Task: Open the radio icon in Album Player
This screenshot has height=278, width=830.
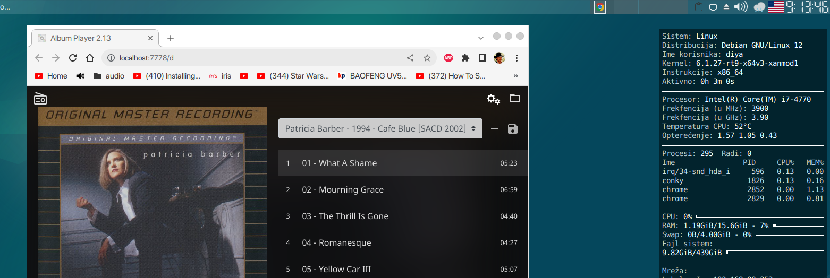Action: [40, 98]
